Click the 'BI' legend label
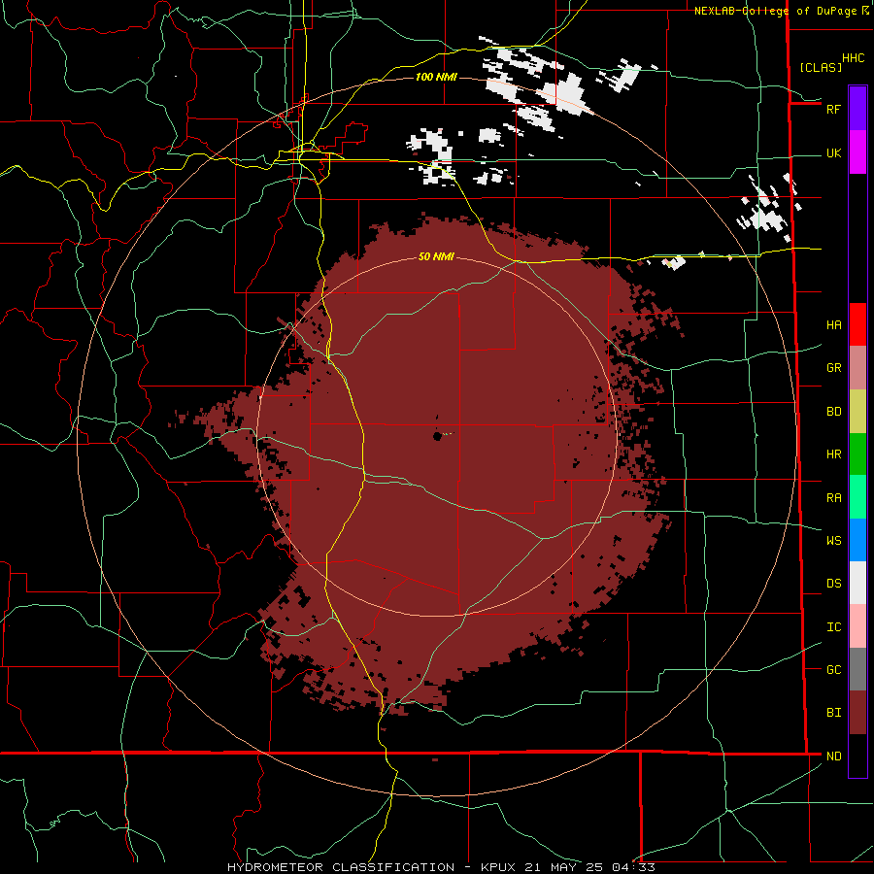 point(833,713)
